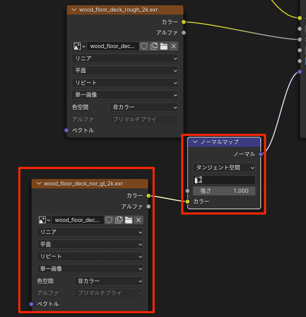Click fake user shield icon on rough texture node
Image resolution: width=306 pixels, height=317 pixels.
click(x=144, y=46)
